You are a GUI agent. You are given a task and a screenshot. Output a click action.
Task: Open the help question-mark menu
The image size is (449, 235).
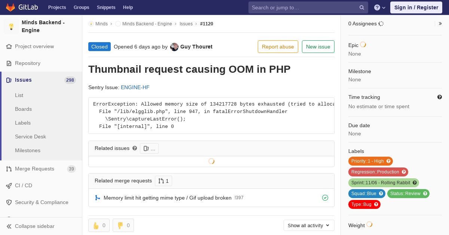[x=380, y=7]
